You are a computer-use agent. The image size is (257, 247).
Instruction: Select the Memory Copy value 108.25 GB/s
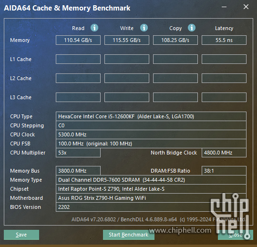[x=175, y=40]
